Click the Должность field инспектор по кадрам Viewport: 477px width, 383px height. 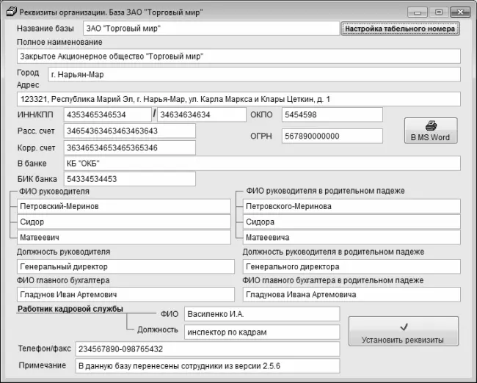coord(262,332)
